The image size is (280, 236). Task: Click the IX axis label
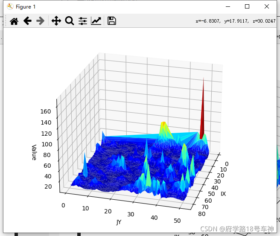[223, 194]
